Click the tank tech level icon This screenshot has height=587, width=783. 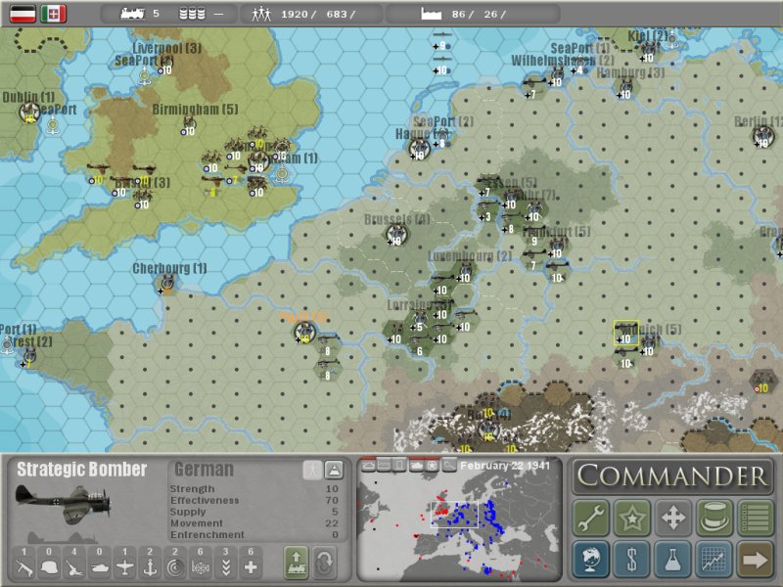point(98,564)
